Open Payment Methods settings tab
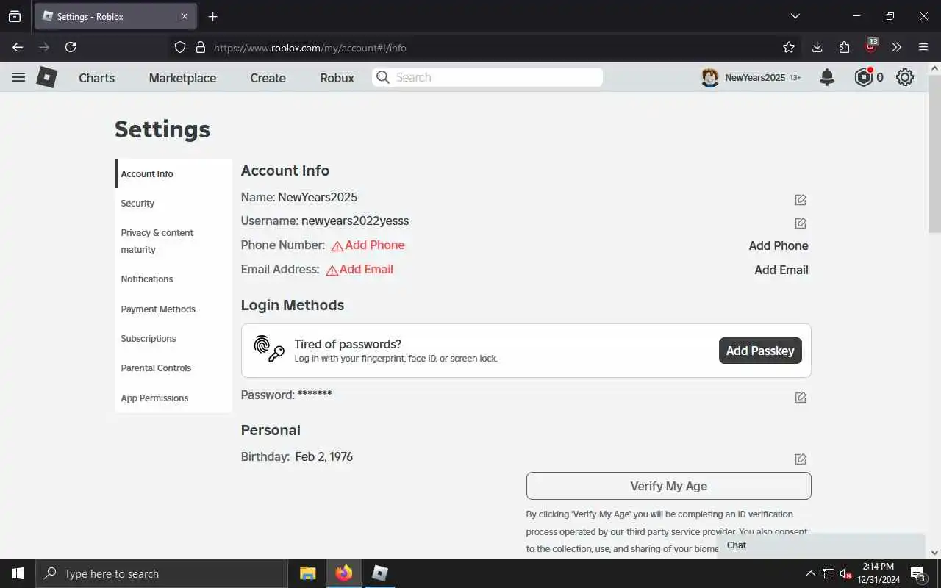The height and width of the screenshot is (588, 941). 173,309
